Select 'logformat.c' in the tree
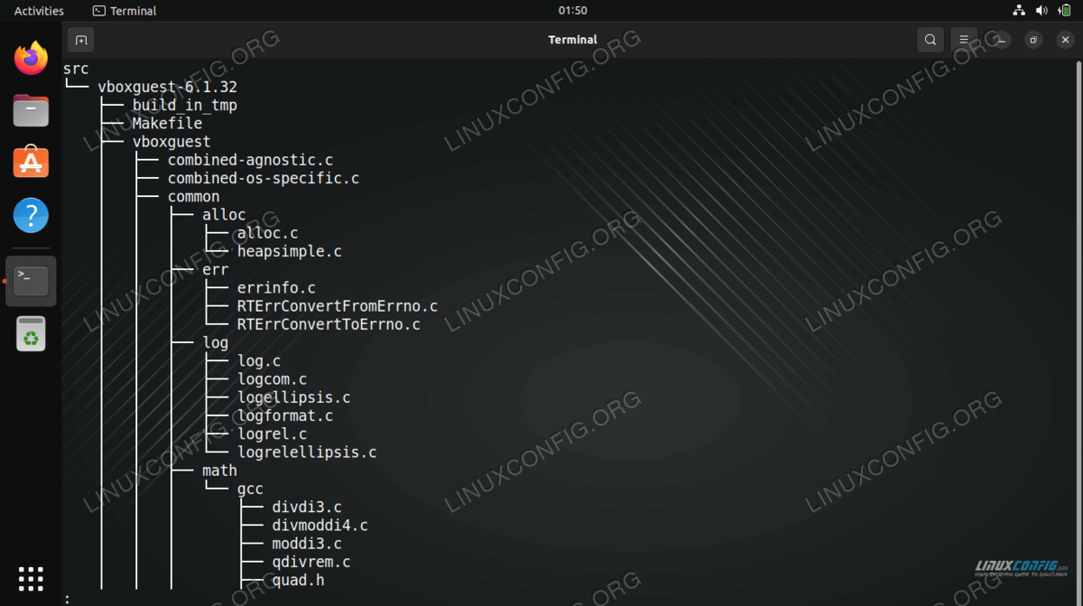The width and height of the screenshot is (1083, 606). click(285, 415)
